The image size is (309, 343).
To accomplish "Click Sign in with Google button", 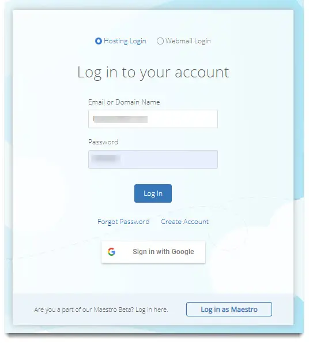I will (x=153, y=252).
